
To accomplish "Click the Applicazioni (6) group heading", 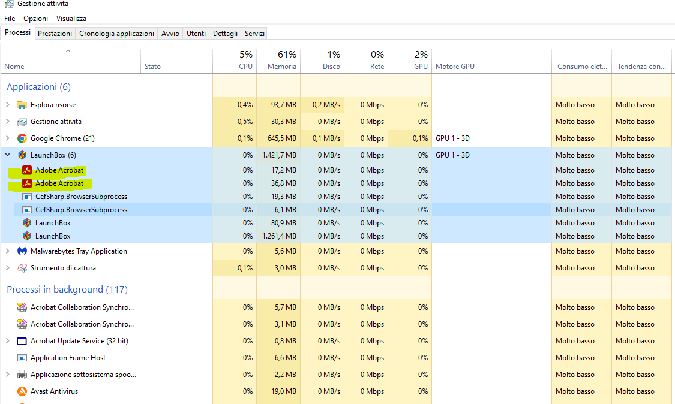I will [39, 87].
